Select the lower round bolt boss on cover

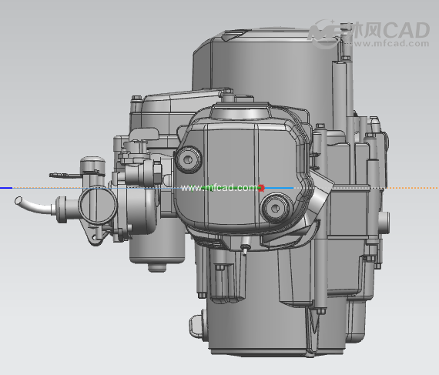[275, 208]
